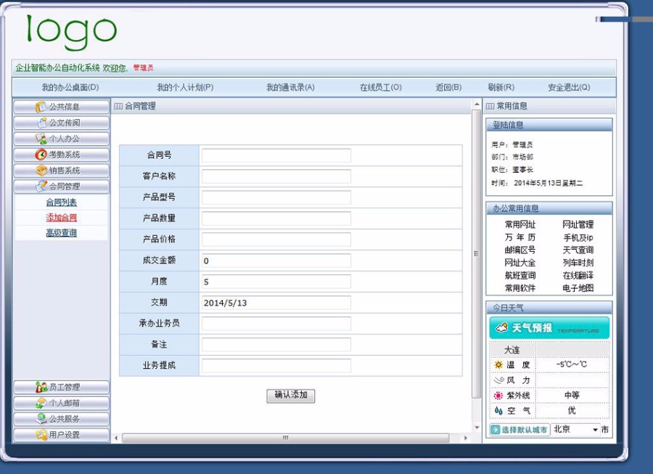Click the 空气 droplet icon
Viewport: 653px width, 474px height.
(x=498, y=411)
